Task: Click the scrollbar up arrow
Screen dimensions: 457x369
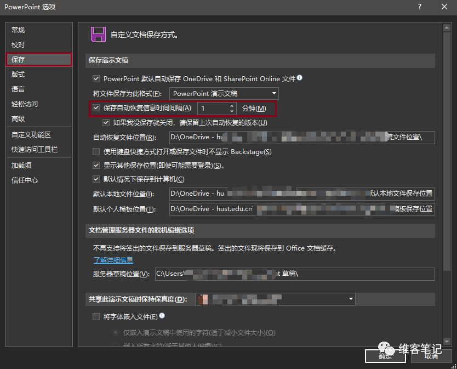Action: tap(447, 28)
